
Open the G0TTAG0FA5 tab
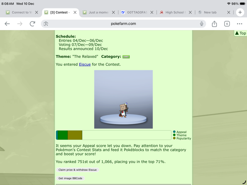pyautogui.click(x=137, y=12)
